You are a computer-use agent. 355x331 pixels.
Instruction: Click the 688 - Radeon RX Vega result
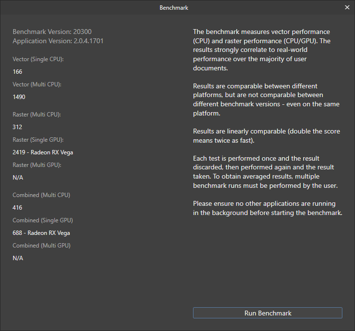[41, 233]
